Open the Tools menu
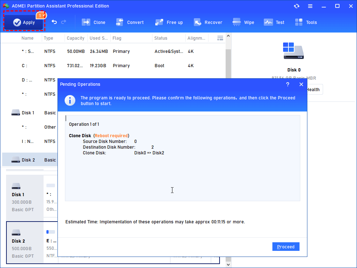This screenshot has width=357, height=268. [x=306, y=22]
